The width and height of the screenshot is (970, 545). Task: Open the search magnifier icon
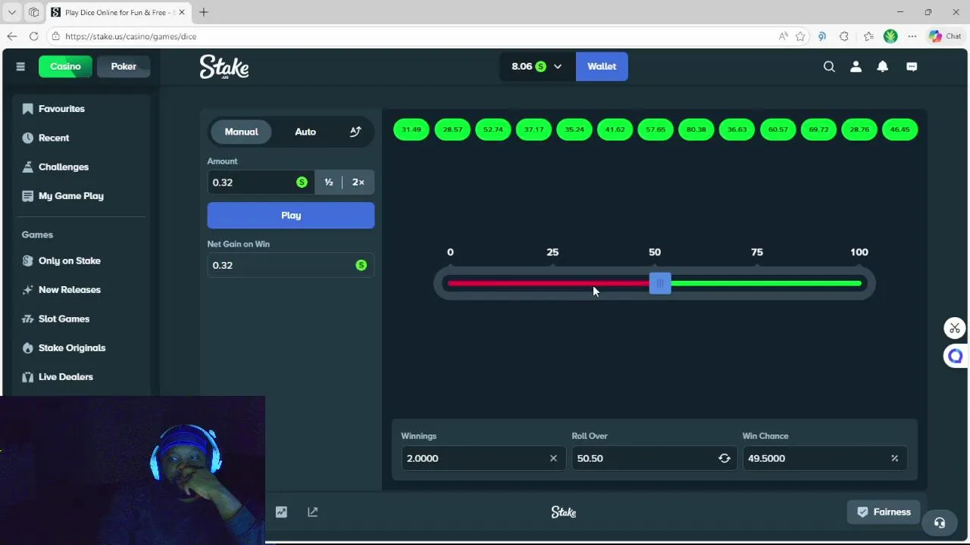coord(829,67)
